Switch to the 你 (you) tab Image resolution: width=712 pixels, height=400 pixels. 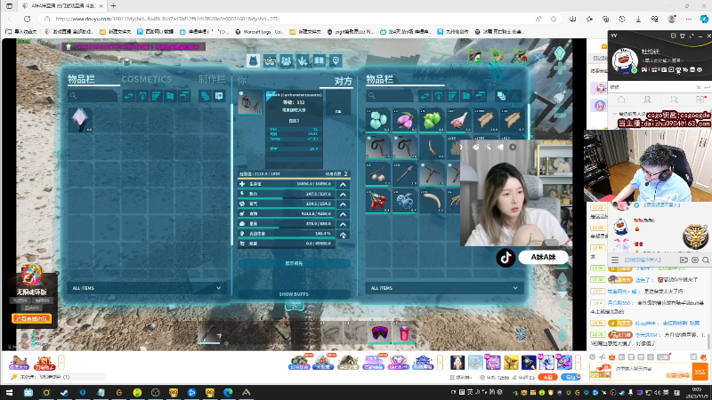coord(242,81)
